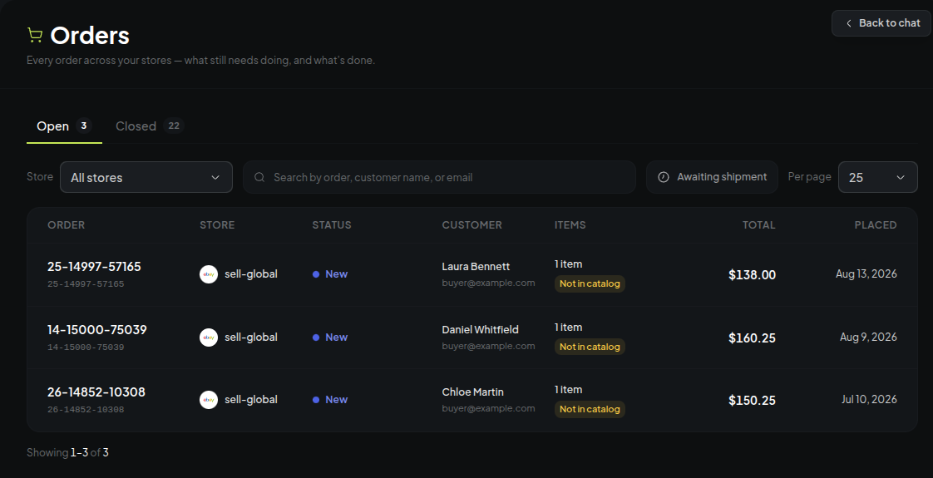This screenshot has width=933, height=478.
Task: Click Not in catalog badge for Laura Bennett
Action: click(590, 283)
